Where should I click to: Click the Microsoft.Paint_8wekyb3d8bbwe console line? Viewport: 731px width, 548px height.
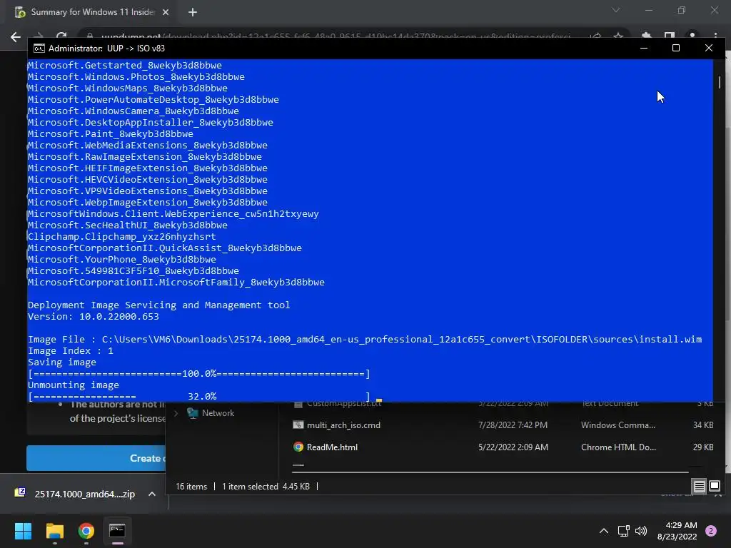pyautogui.click(x=111, y=133)
